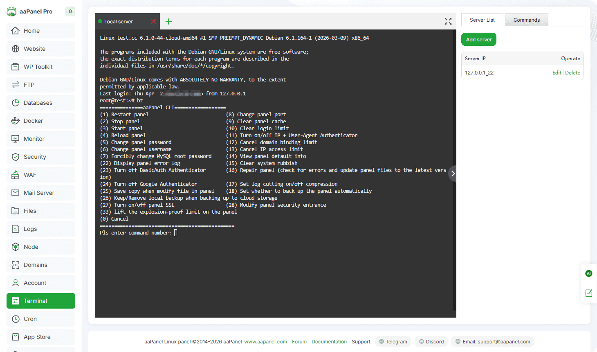Add a new terminal tab with plus icon
Screen dimensions: 597x352
(x=168, y=21)
